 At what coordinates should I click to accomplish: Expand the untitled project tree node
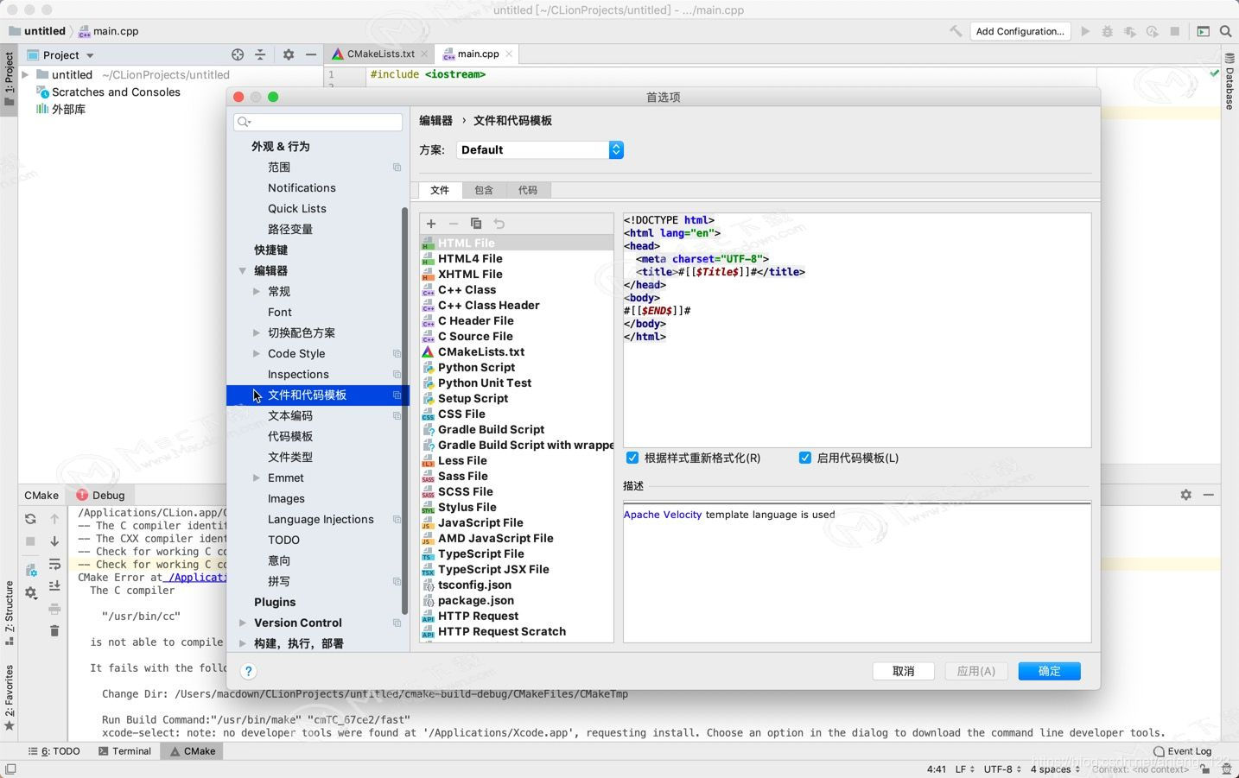(26, 75)
